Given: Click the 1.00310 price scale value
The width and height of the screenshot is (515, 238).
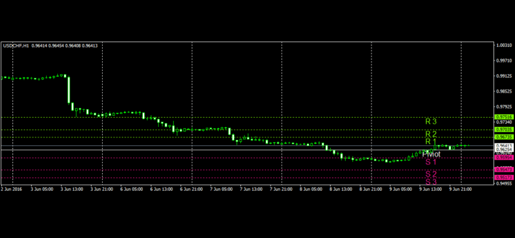Looking at the screenshot, I should (x=504, y=45).
